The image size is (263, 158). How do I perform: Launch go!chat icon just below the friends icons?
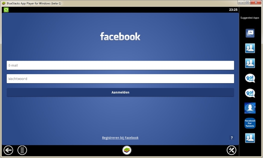[250, 78]
